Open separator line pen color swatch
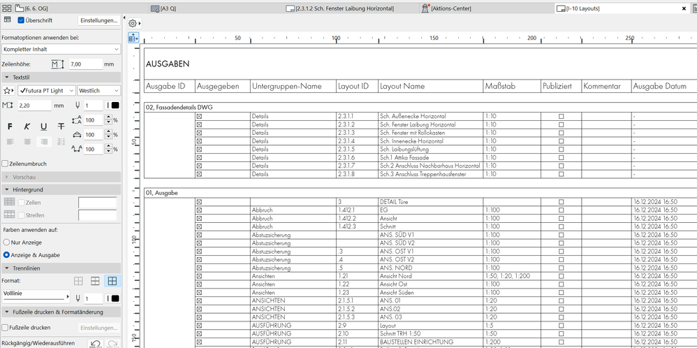The image size is (697, 348). [x=112, y=298]
